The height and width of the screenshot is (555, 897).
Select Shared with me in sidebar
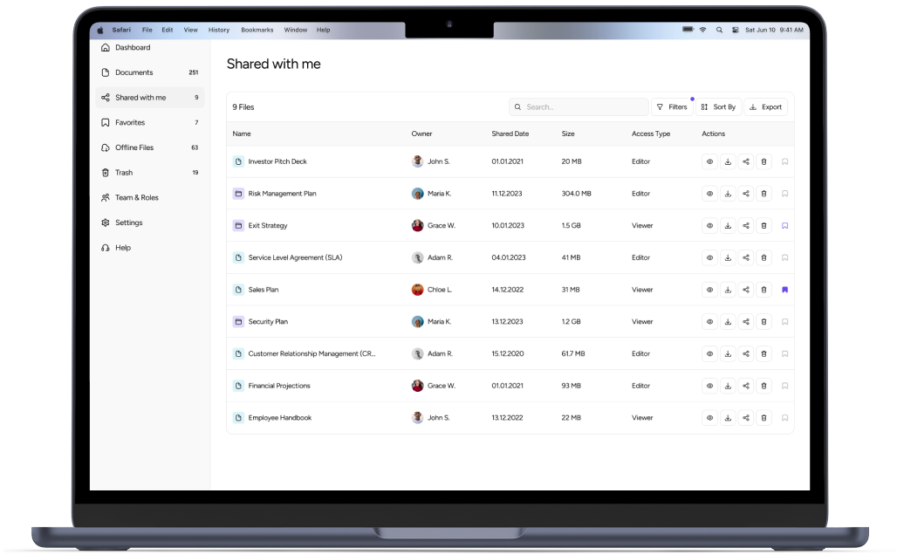[150, 98]
